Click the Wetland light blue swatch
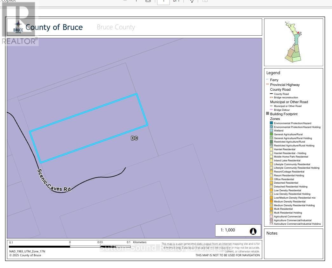The image size is (332, 268). (271, 130)
